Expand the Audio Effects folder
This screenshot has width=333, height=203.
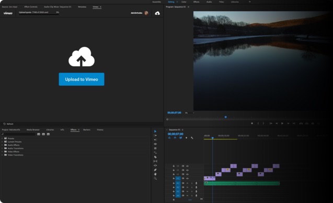(2, 145)
